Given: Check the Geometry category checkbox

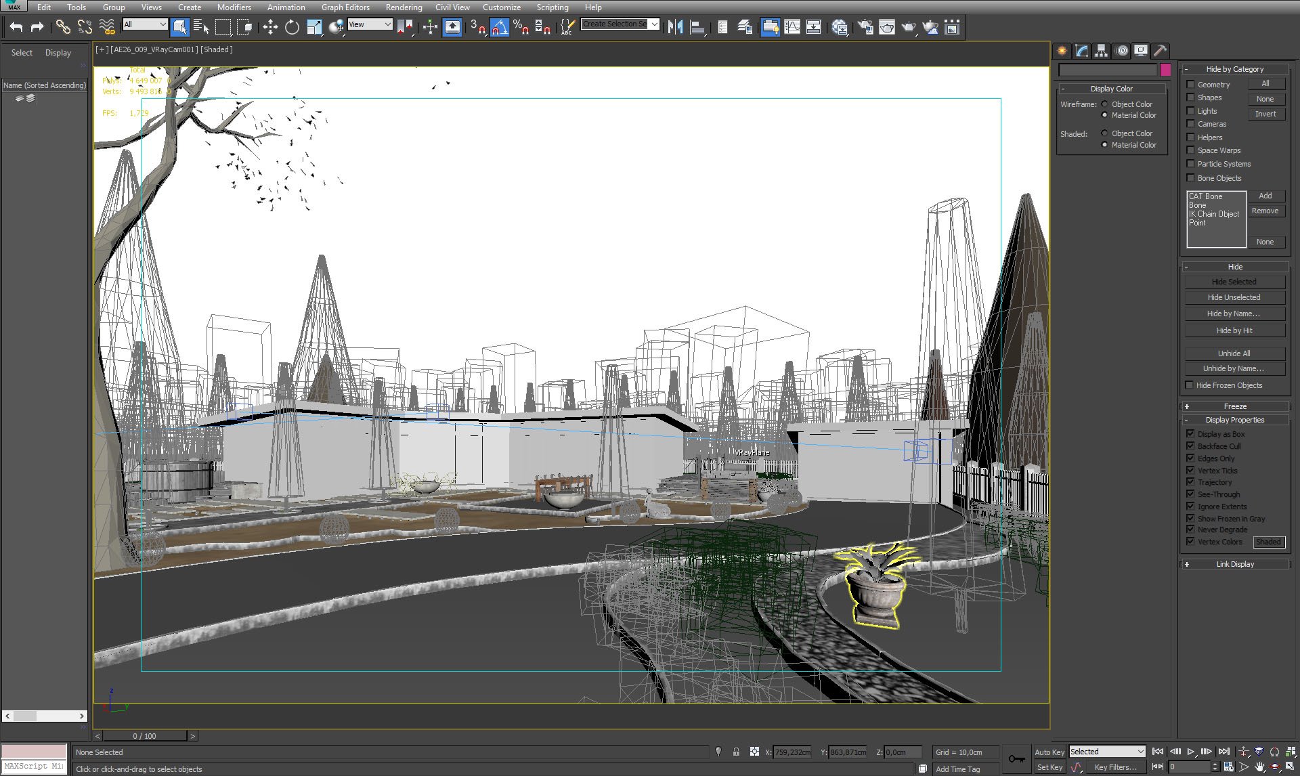Looking at the screenshot, I should (1190, 85).
